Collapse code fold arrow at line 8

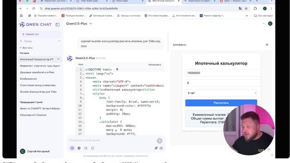tap(83, 98)
